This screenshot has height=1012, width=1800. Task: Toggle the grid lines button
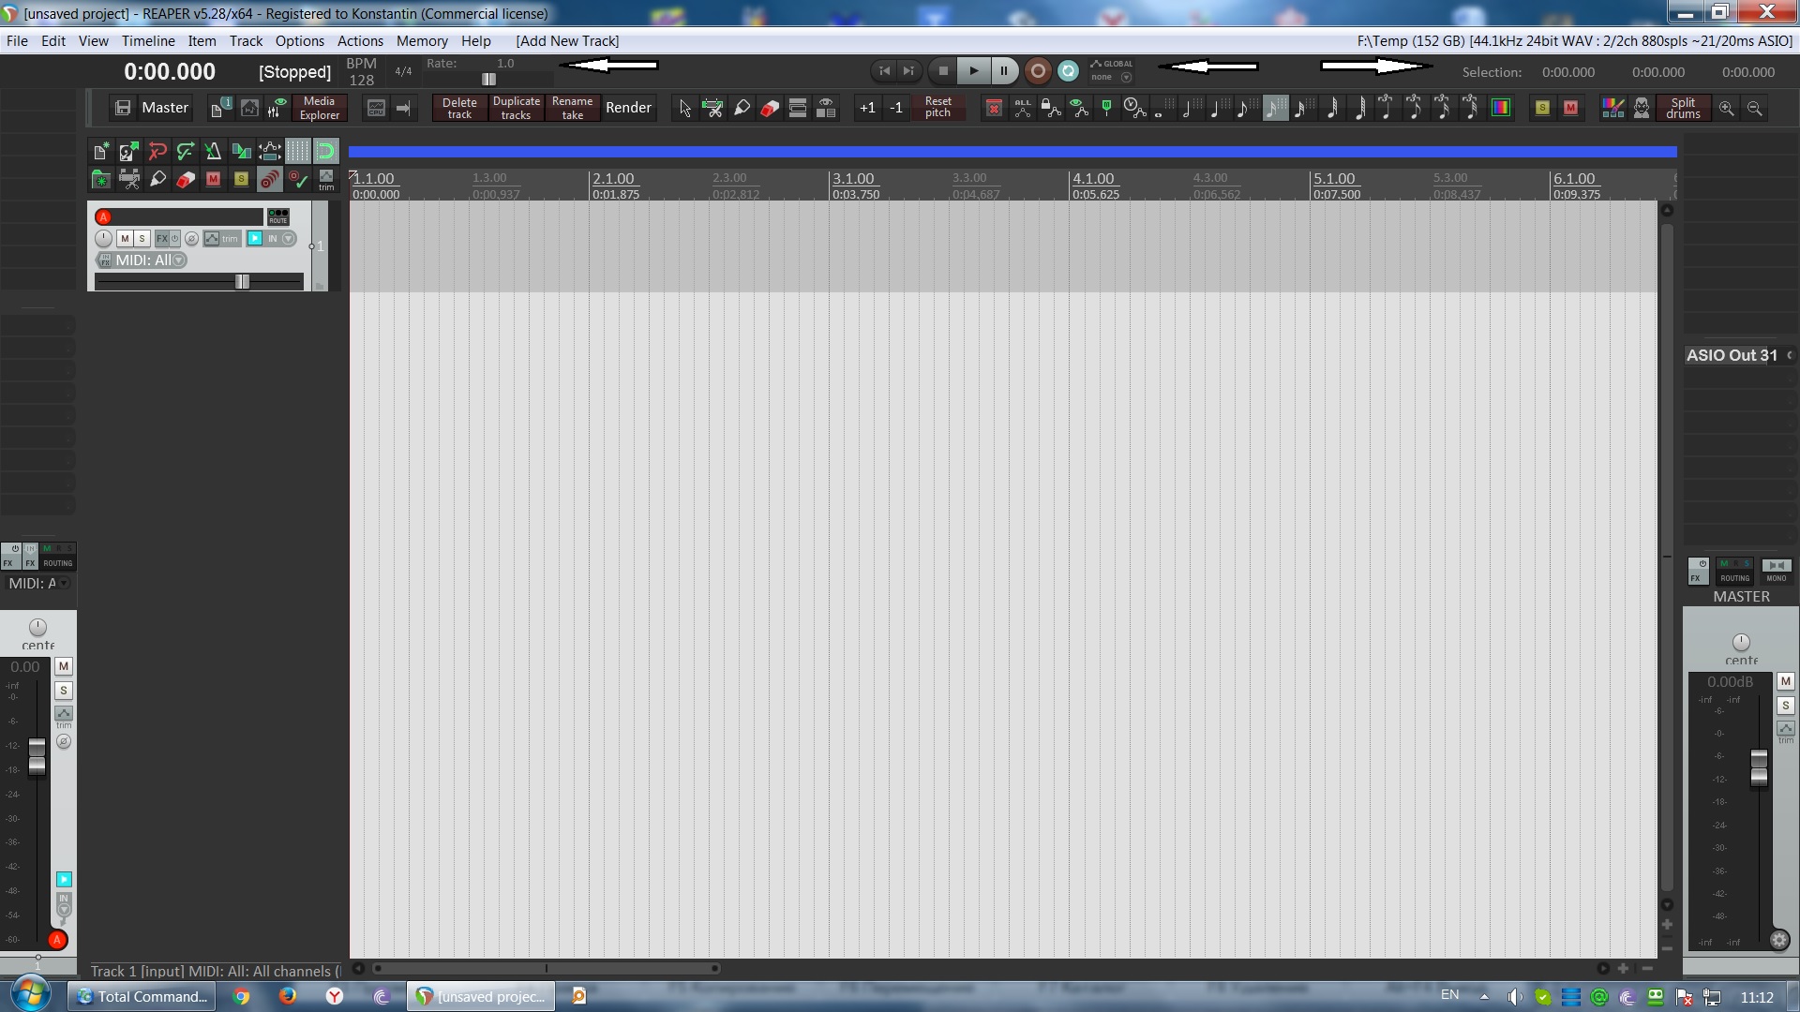(297, 151)
